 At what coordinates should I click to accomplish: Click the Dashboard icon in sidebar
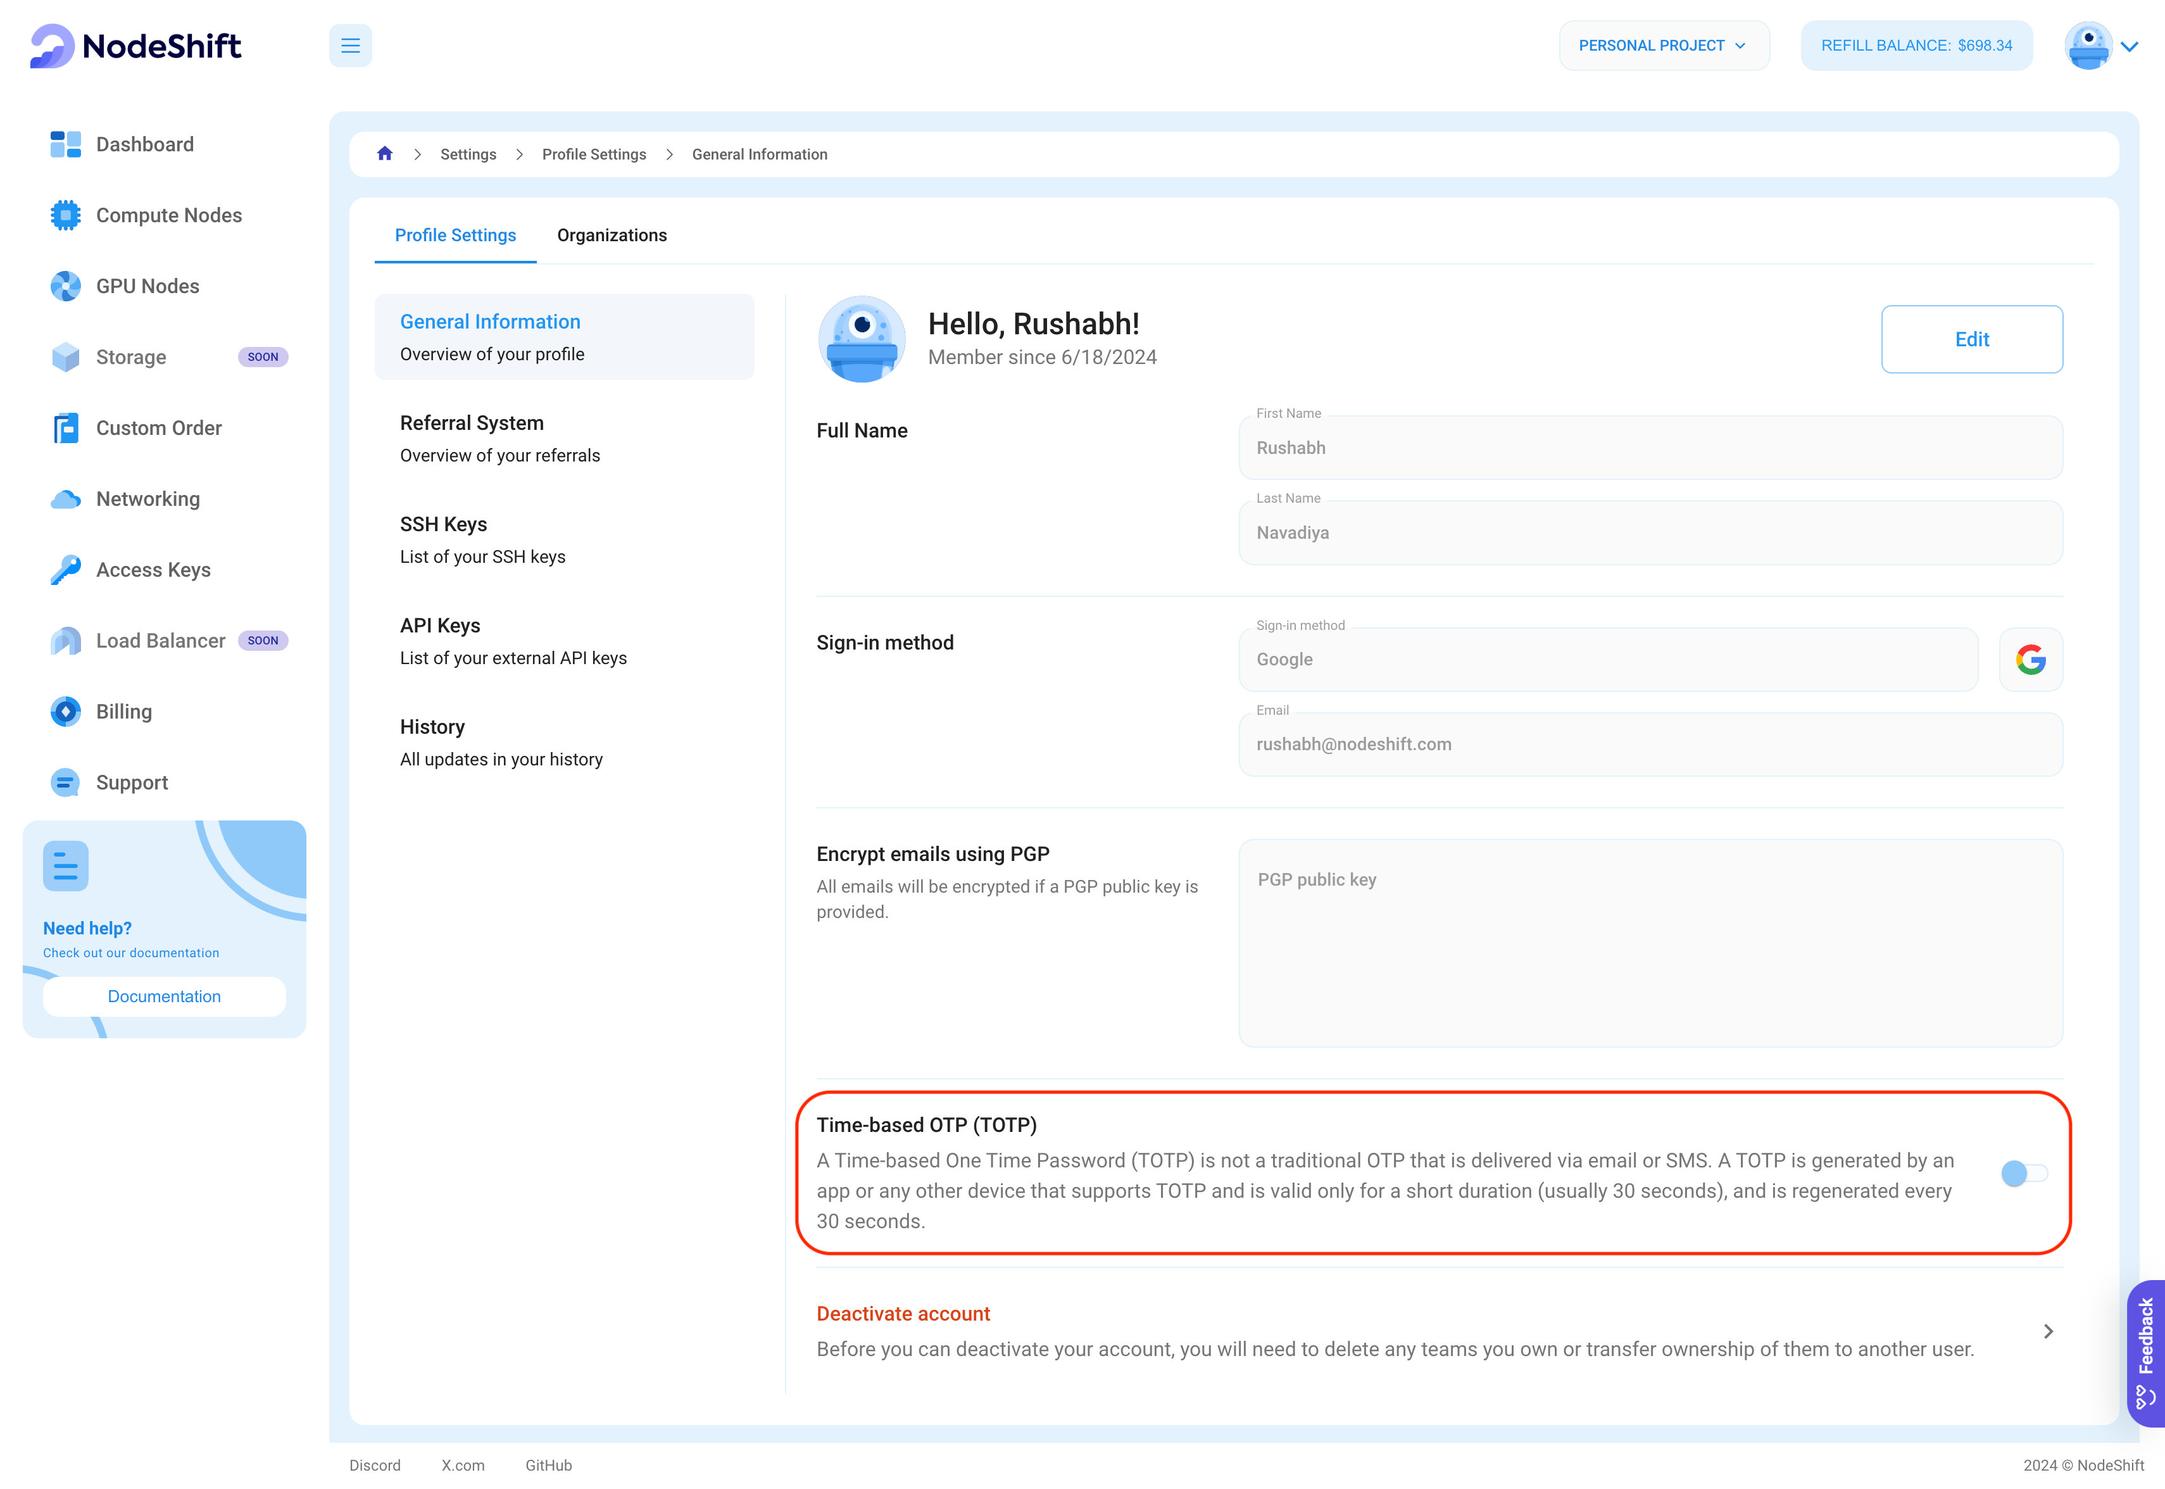[66, 145]
